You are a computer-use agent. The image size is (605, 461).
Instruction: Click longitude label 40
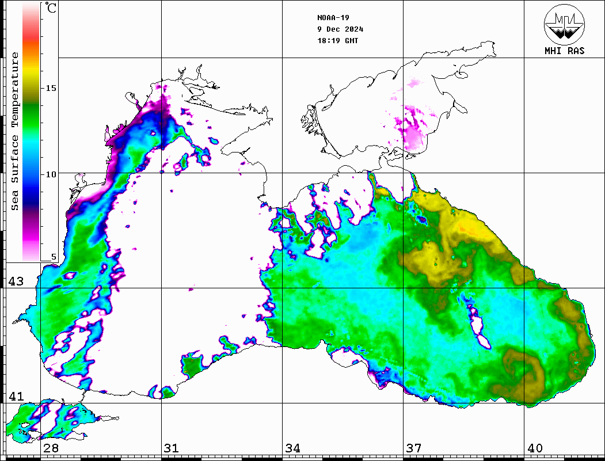[x=535, y=448]
